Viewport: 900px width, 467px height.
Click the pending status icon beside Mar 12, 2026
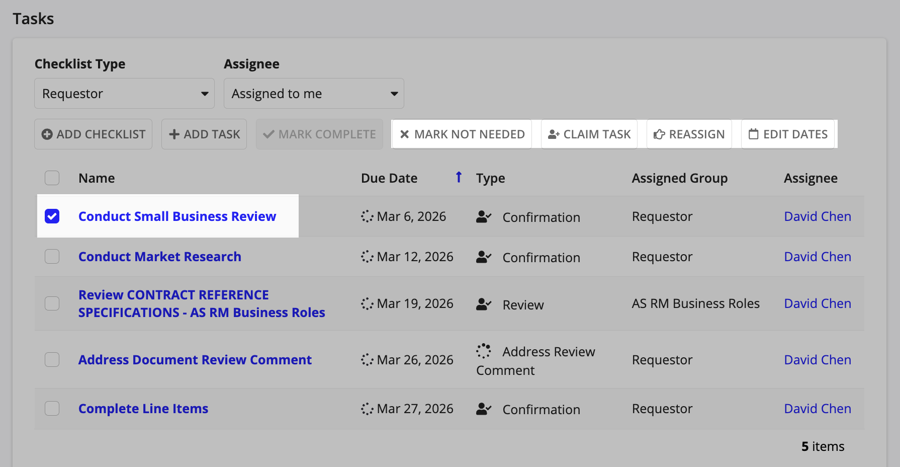point(367,257)
